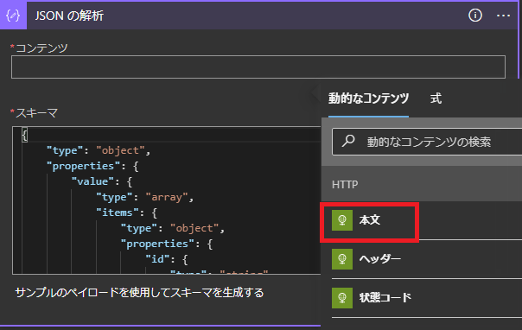Focus the 動的なコンテンツの検索 search box

tap(427, 142)
